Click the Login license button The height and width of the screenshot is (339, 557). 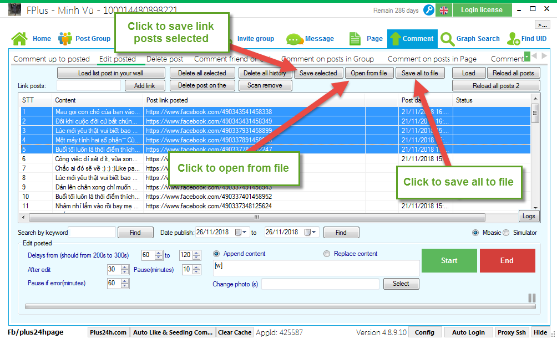[482, 10]
